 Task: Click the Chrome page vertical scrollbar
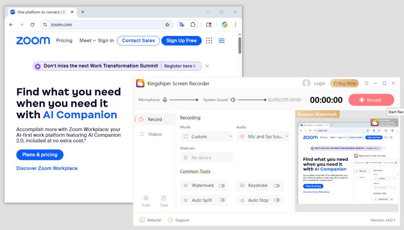239,45
